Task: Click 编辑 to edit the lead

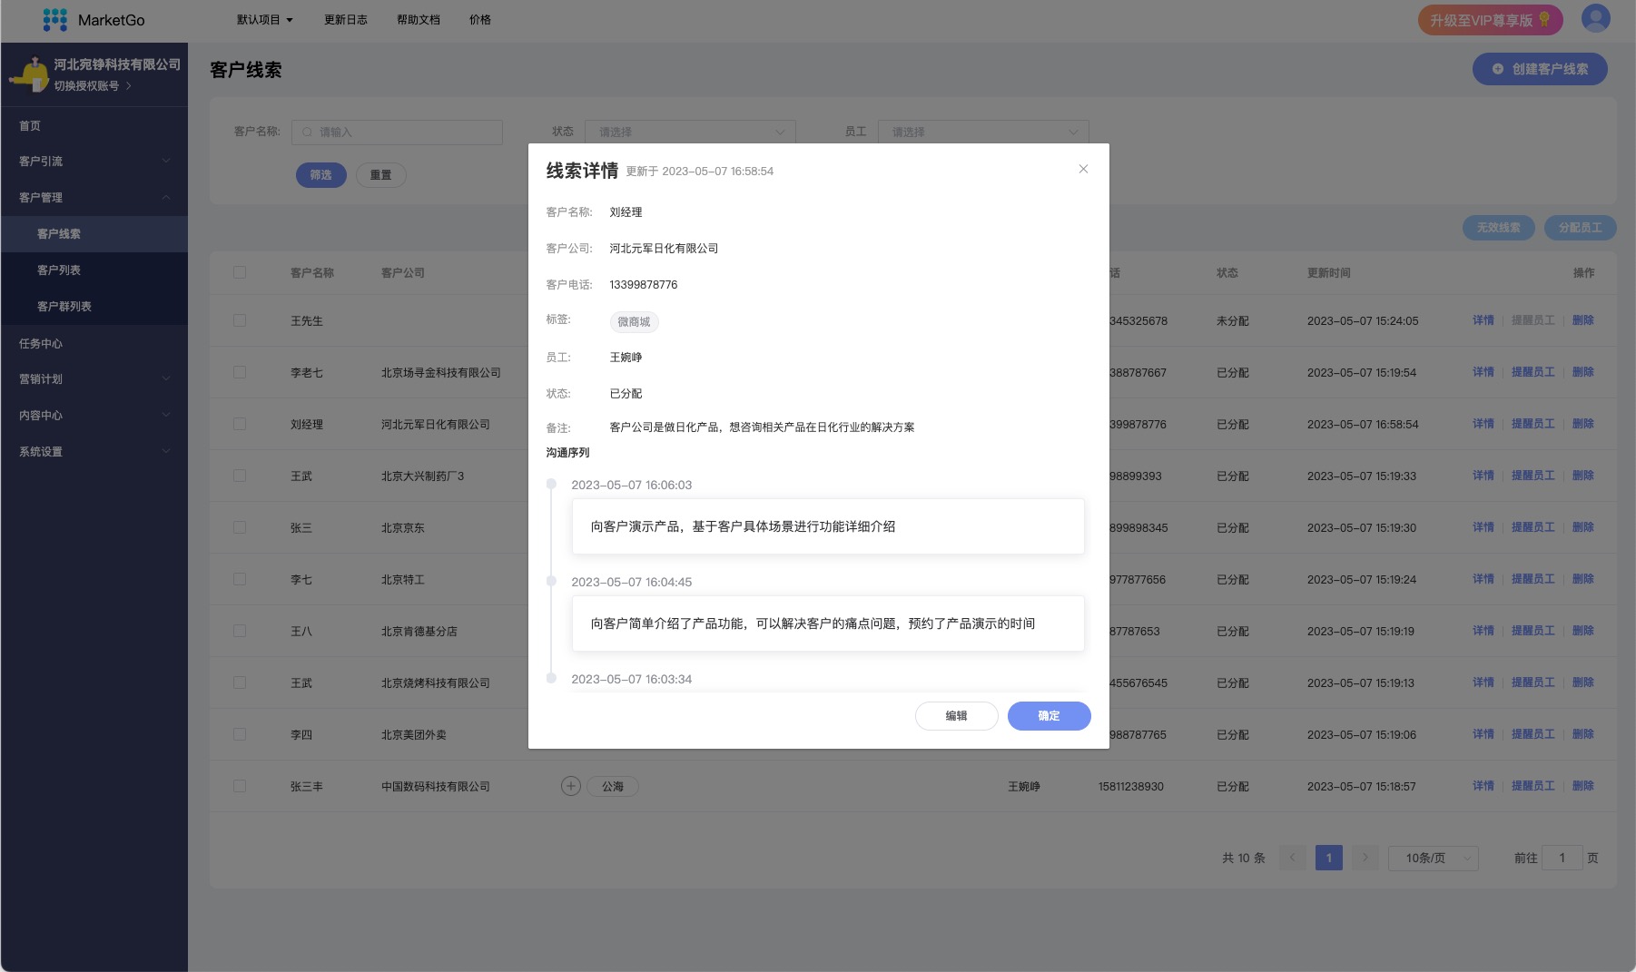Action: pyautogui.click(x=956, y=716)
